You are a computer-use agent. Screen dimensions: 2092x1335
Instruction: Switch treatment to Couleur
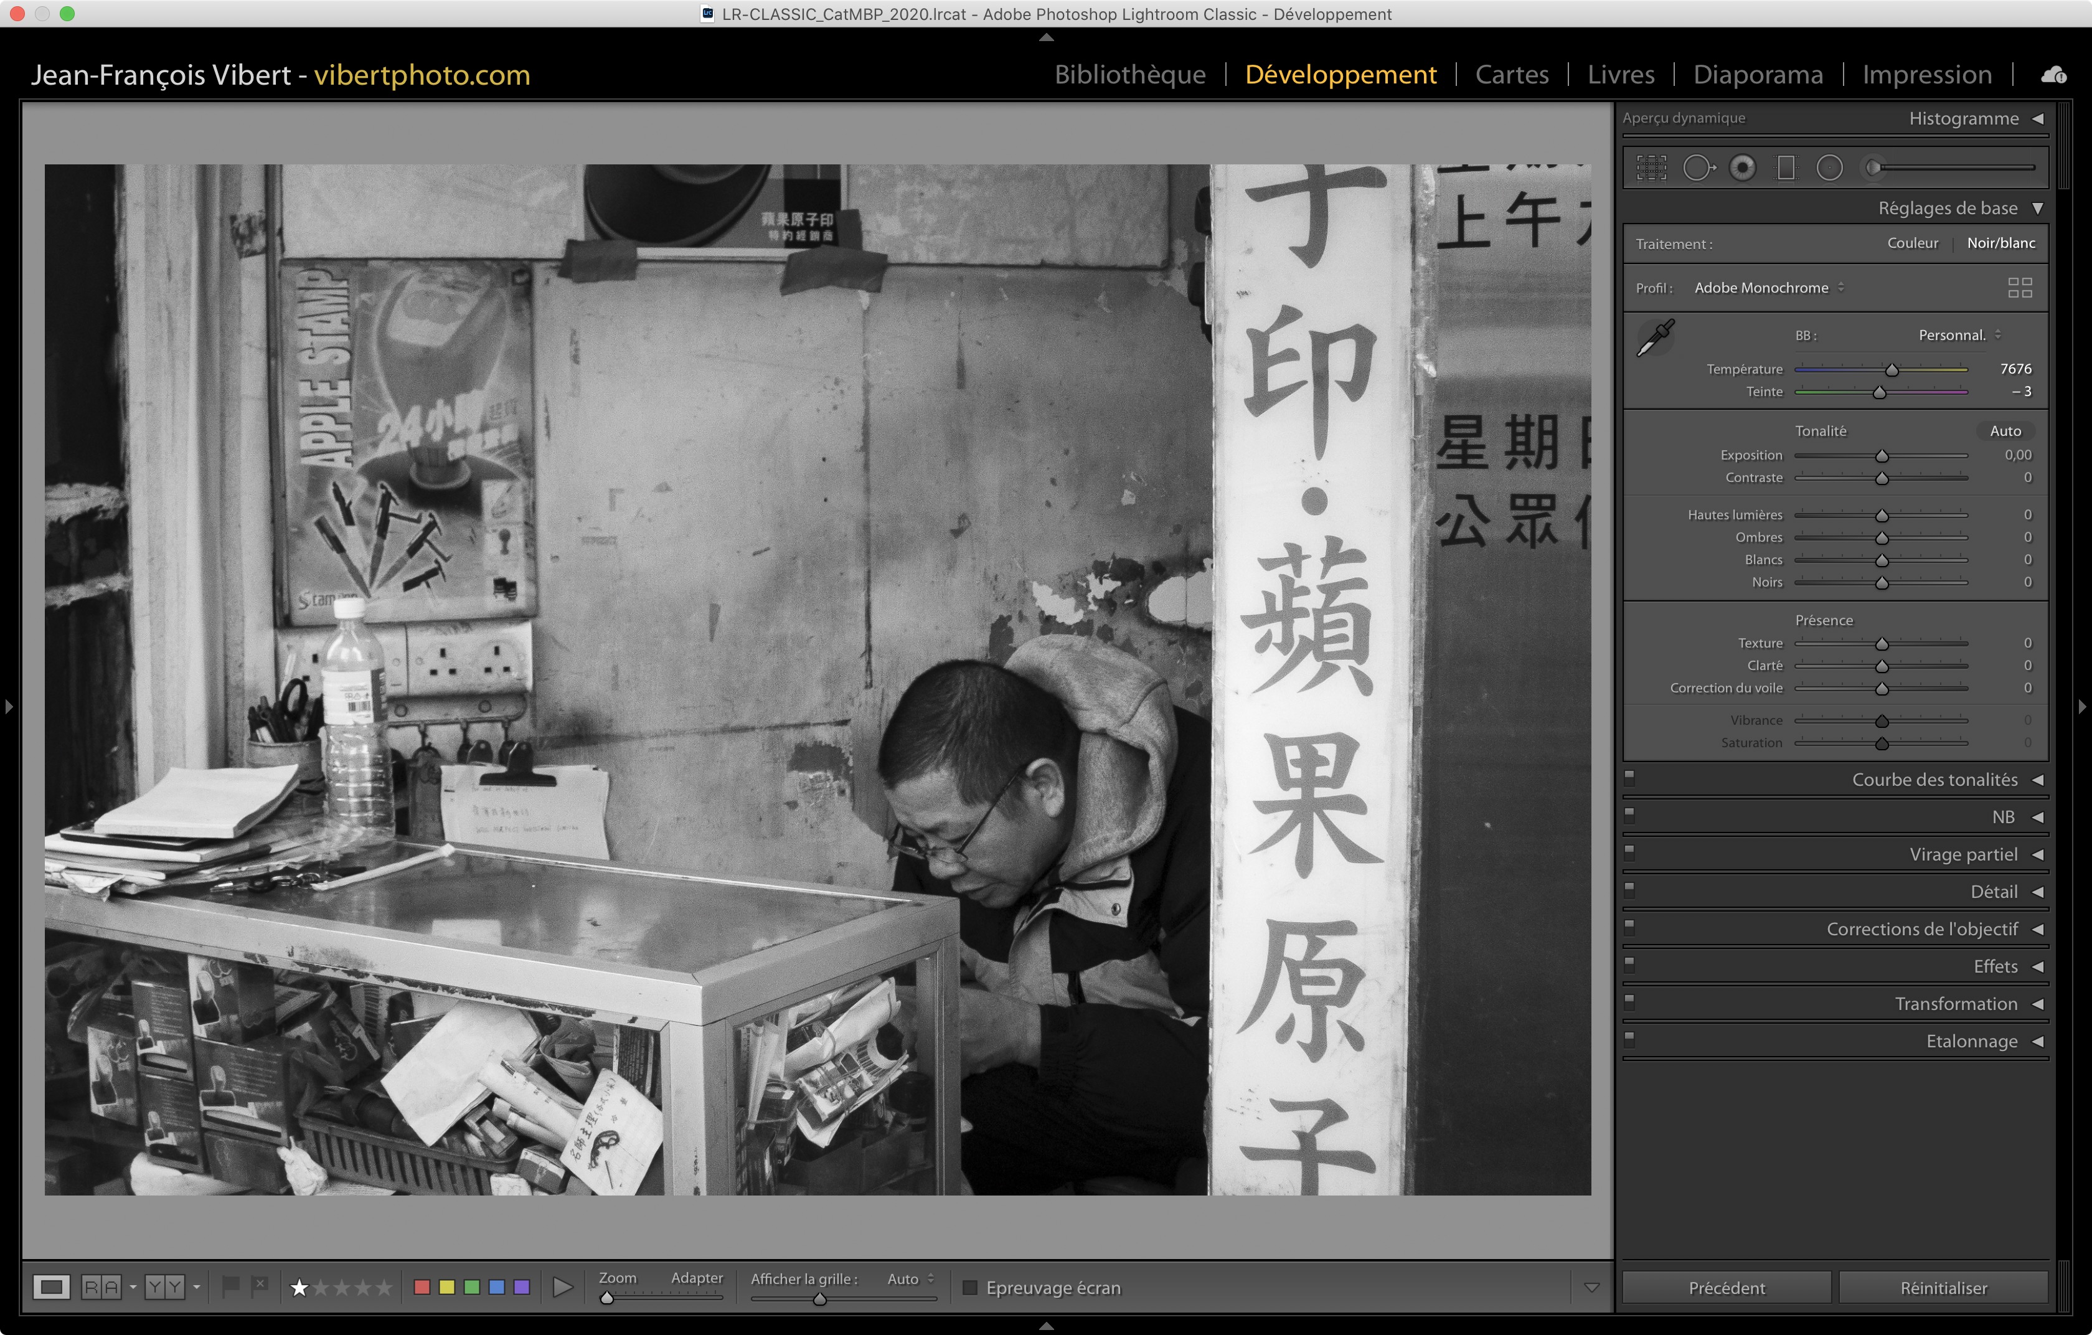click(x=1912, y=243)
